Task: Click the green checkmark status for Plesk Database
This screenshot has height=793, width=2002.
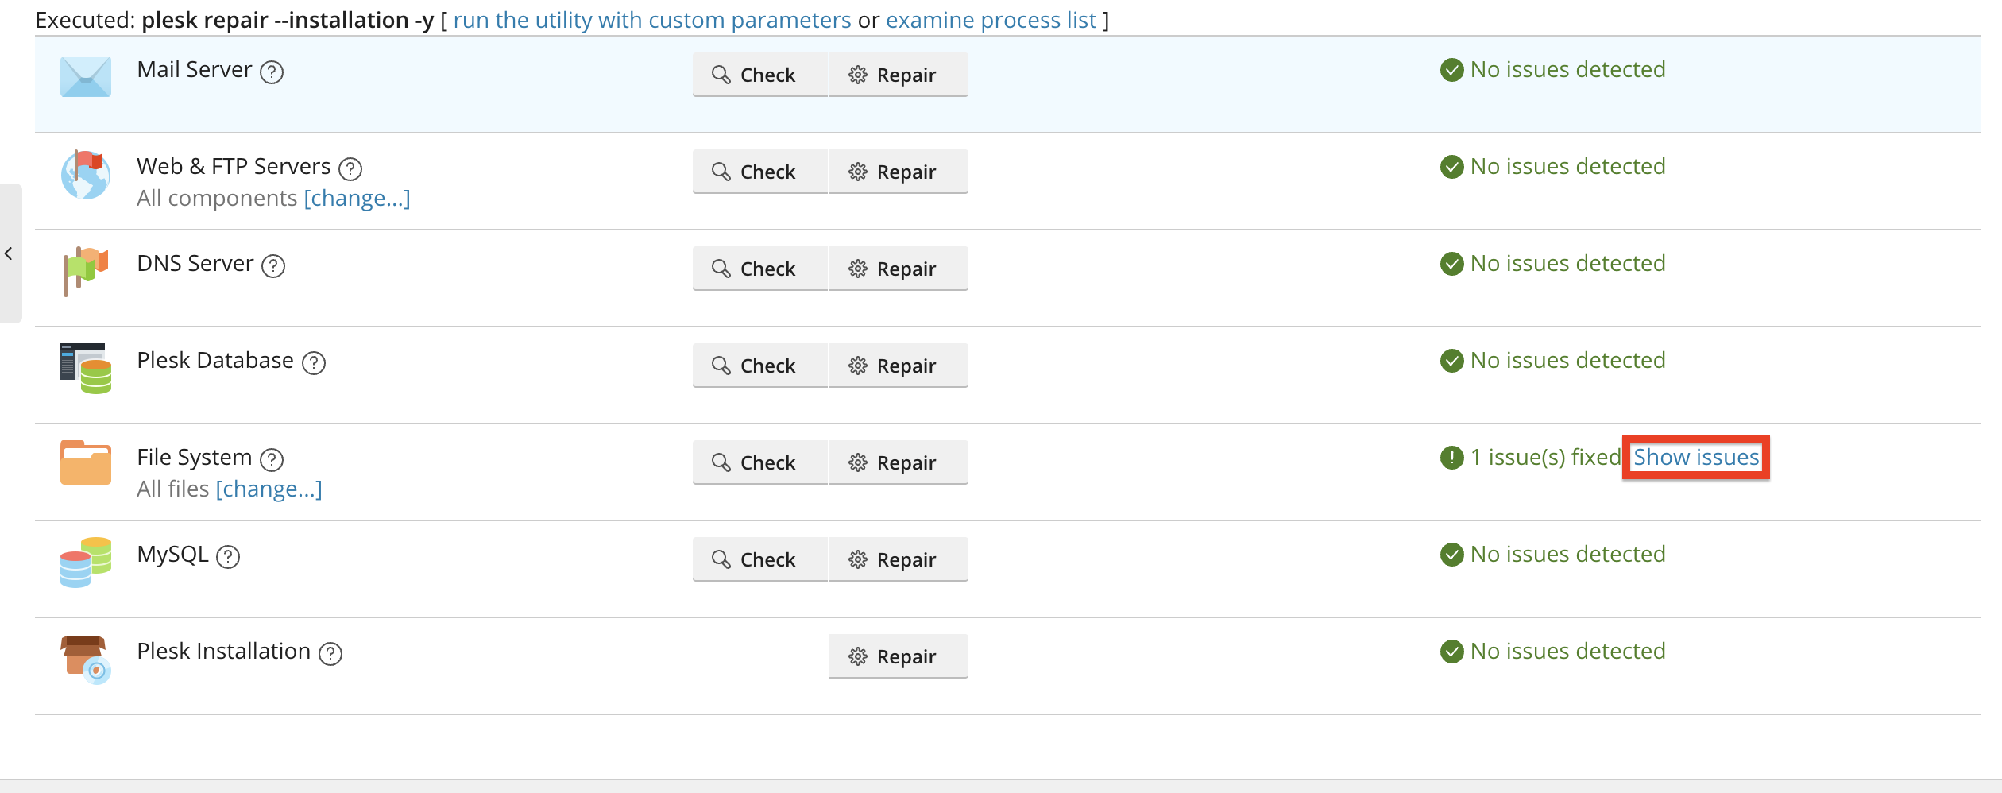Action: [x=1451, y=361]
